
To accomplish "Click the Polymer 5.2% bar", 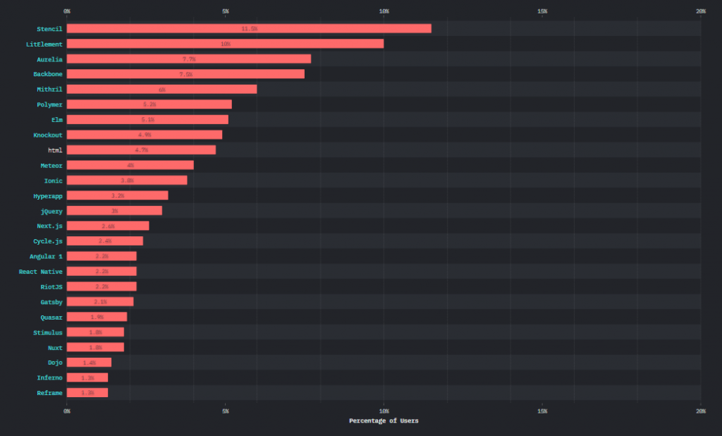I will 148,104.
